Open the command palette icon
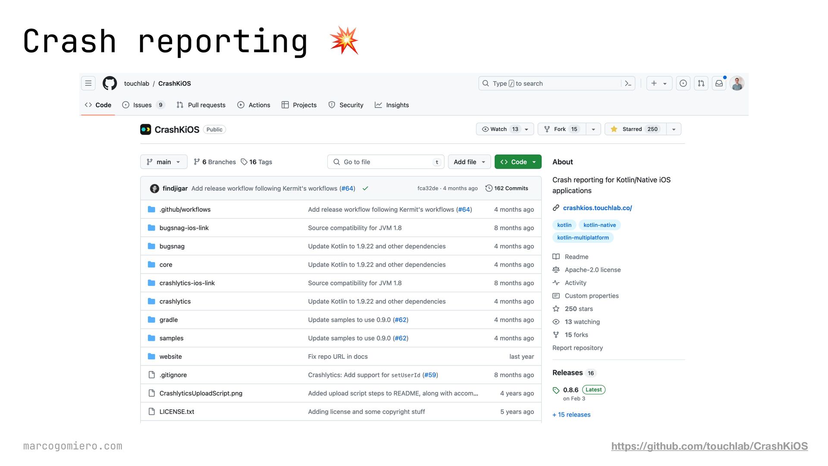 click(628, 83)
